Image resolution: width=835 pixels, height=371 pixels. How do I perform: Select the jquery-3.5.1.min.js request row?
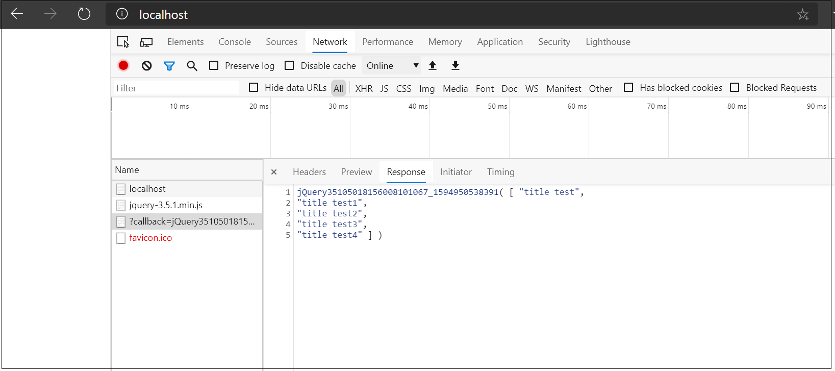pyautogui.click(x=187, y=205)
